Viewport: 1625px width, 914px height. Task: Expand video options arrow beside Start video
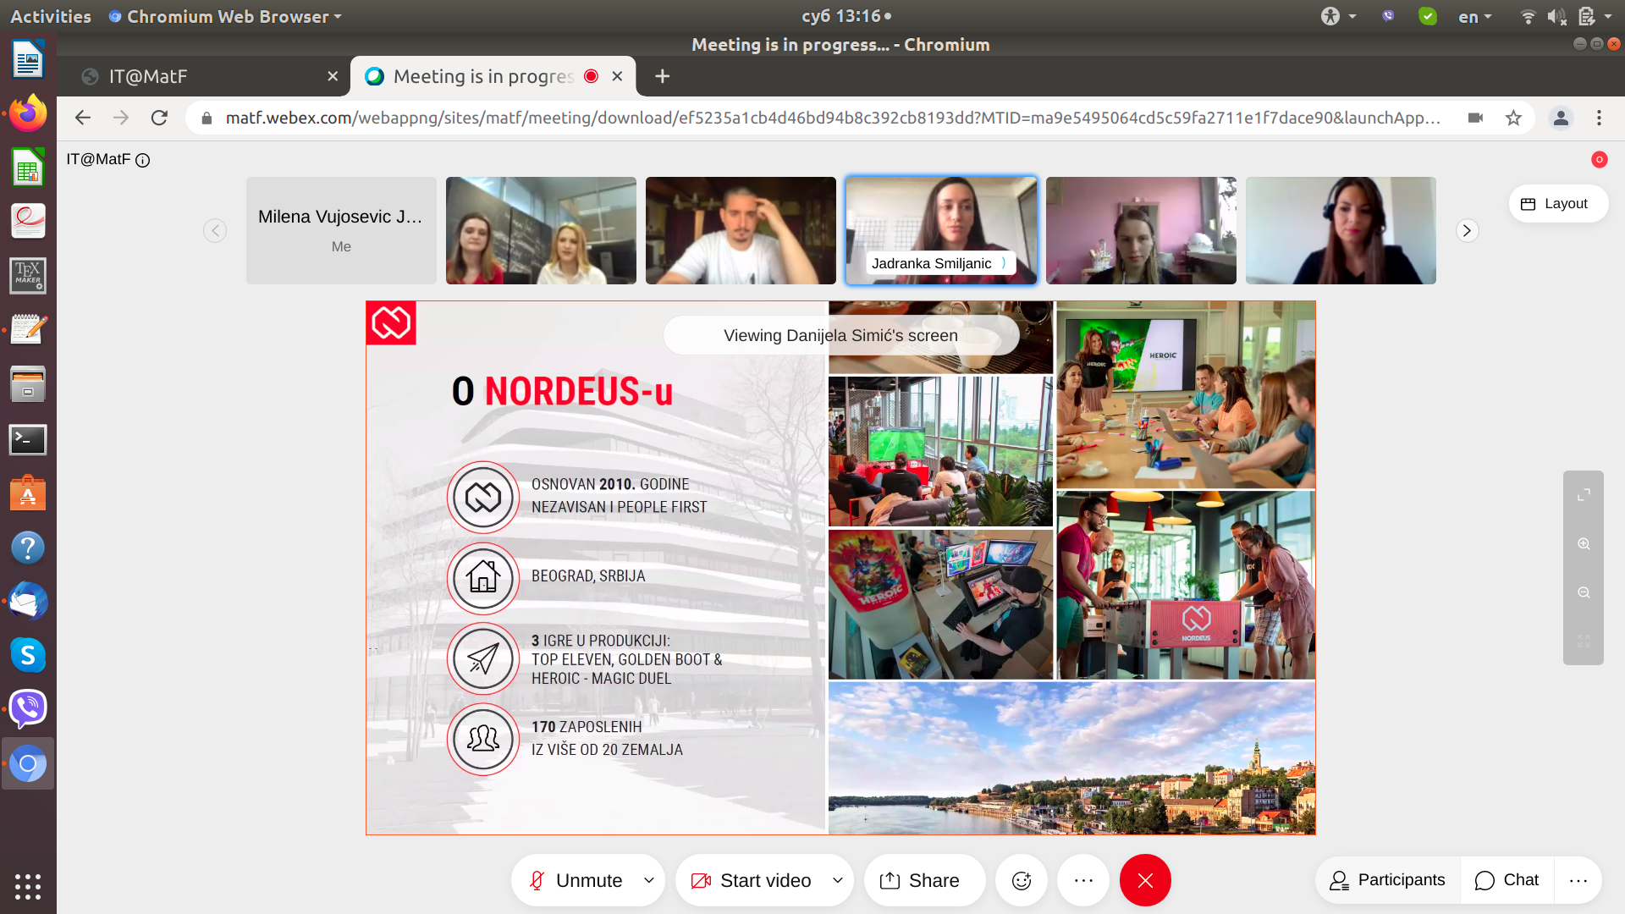point(838,880)
